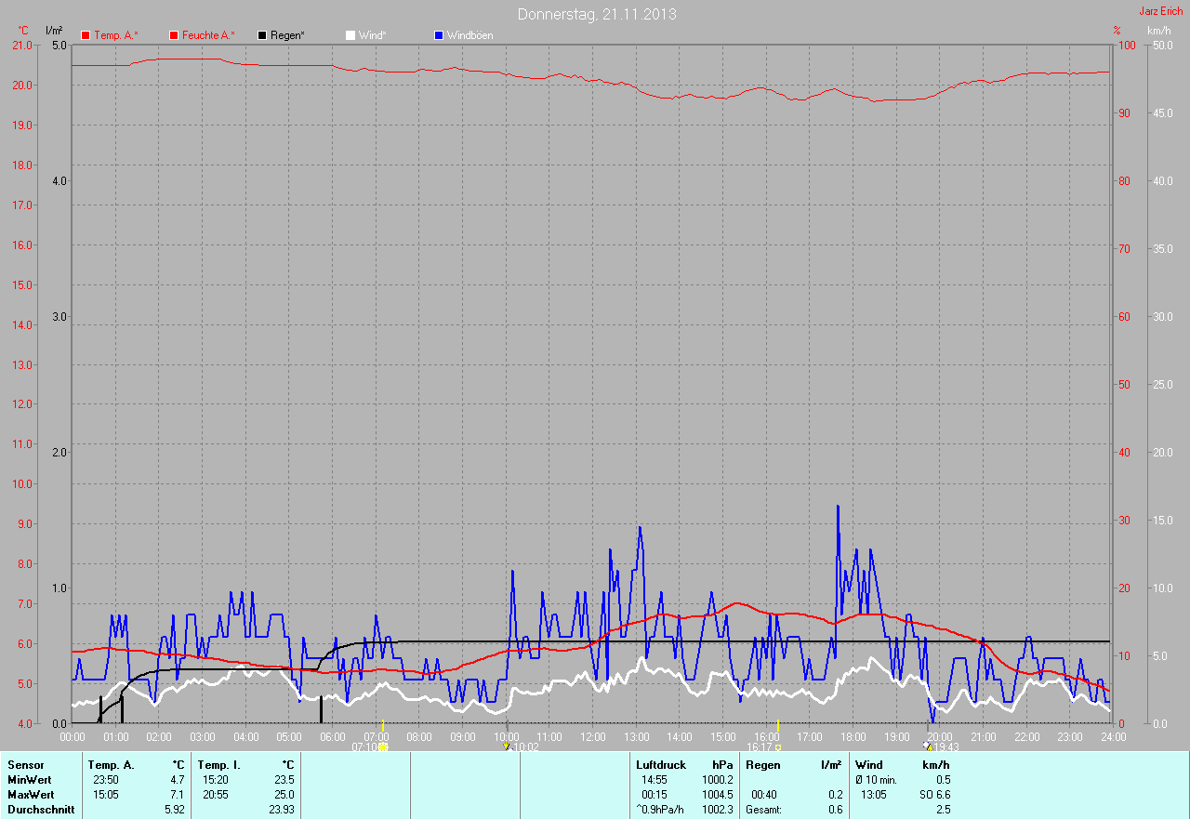Click the indoor average value '23.93'
Viewport: 1190px width, 819px height.
281,810
